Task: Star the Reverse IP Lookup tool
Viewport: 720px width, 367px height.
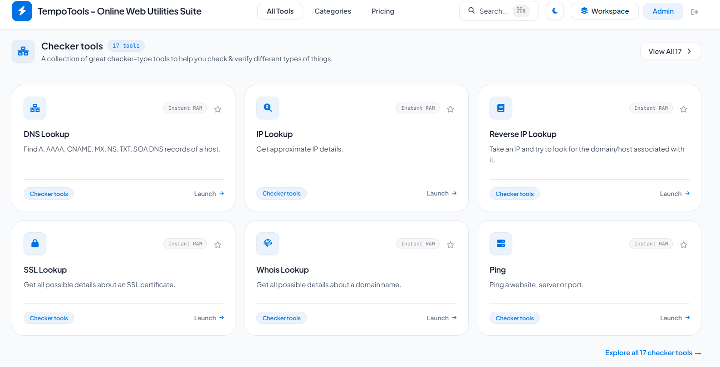Action: [684, 109]
